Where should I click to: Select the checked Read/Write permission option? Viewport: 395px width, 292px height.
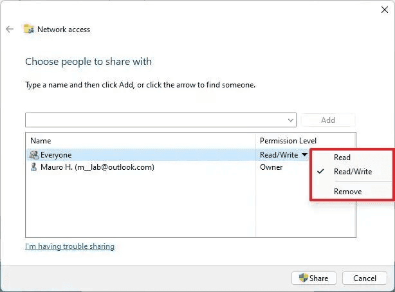click(x=353, y=172)
